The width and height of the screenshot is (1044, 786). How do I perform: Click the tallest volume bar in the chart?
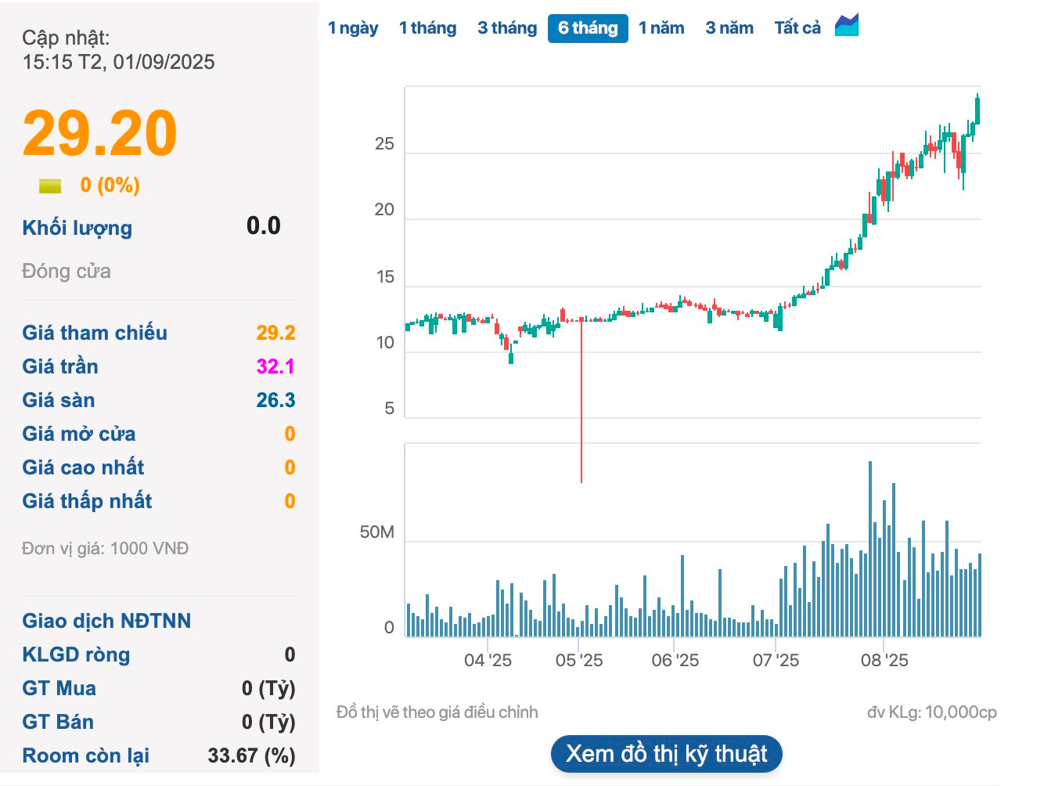point(870,548)
